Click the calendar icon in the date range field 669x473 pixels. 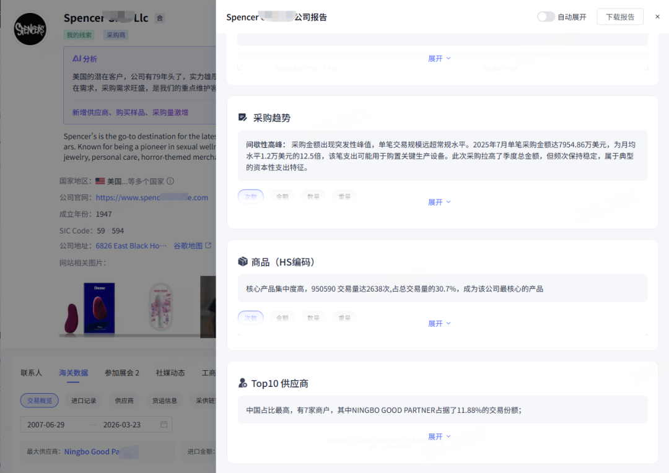click(164, 425)
